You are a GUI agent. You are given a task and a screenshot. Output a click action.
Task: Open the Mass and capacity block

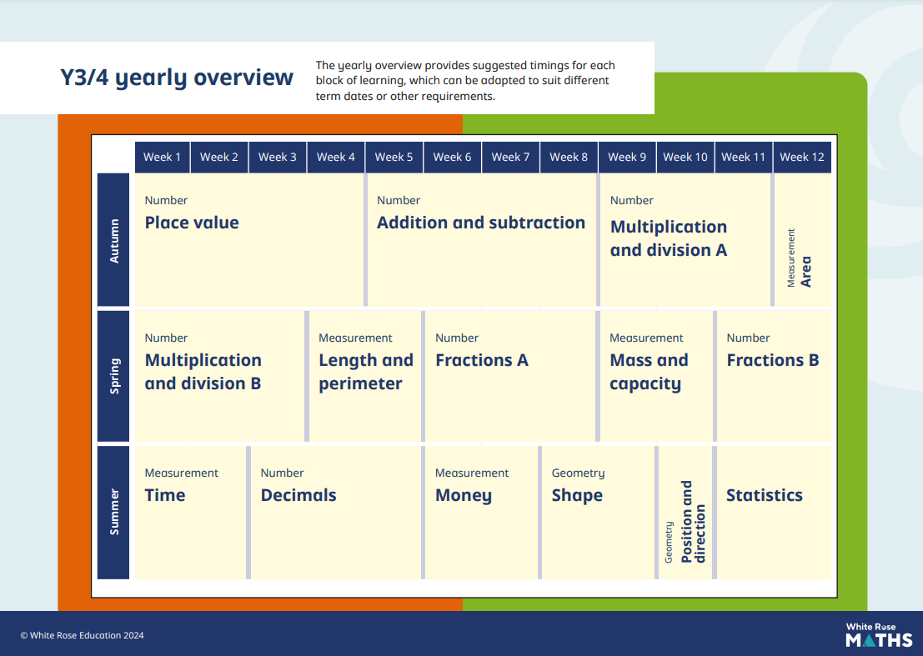pos(655,375)
